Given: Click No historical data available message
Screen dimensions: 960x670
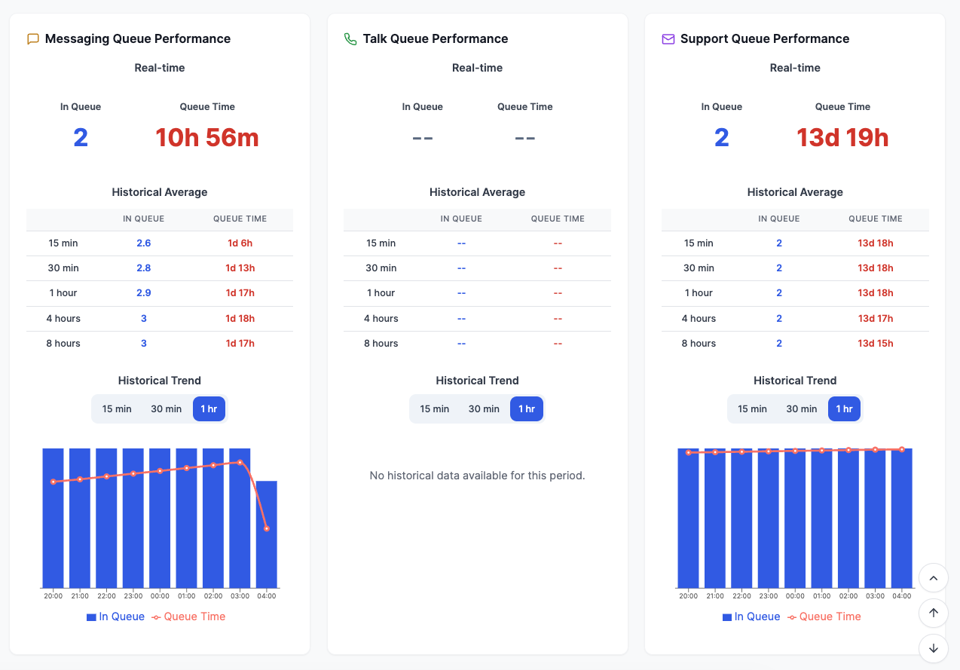Looking at the screenshot, I should click(x=478, y=476).
